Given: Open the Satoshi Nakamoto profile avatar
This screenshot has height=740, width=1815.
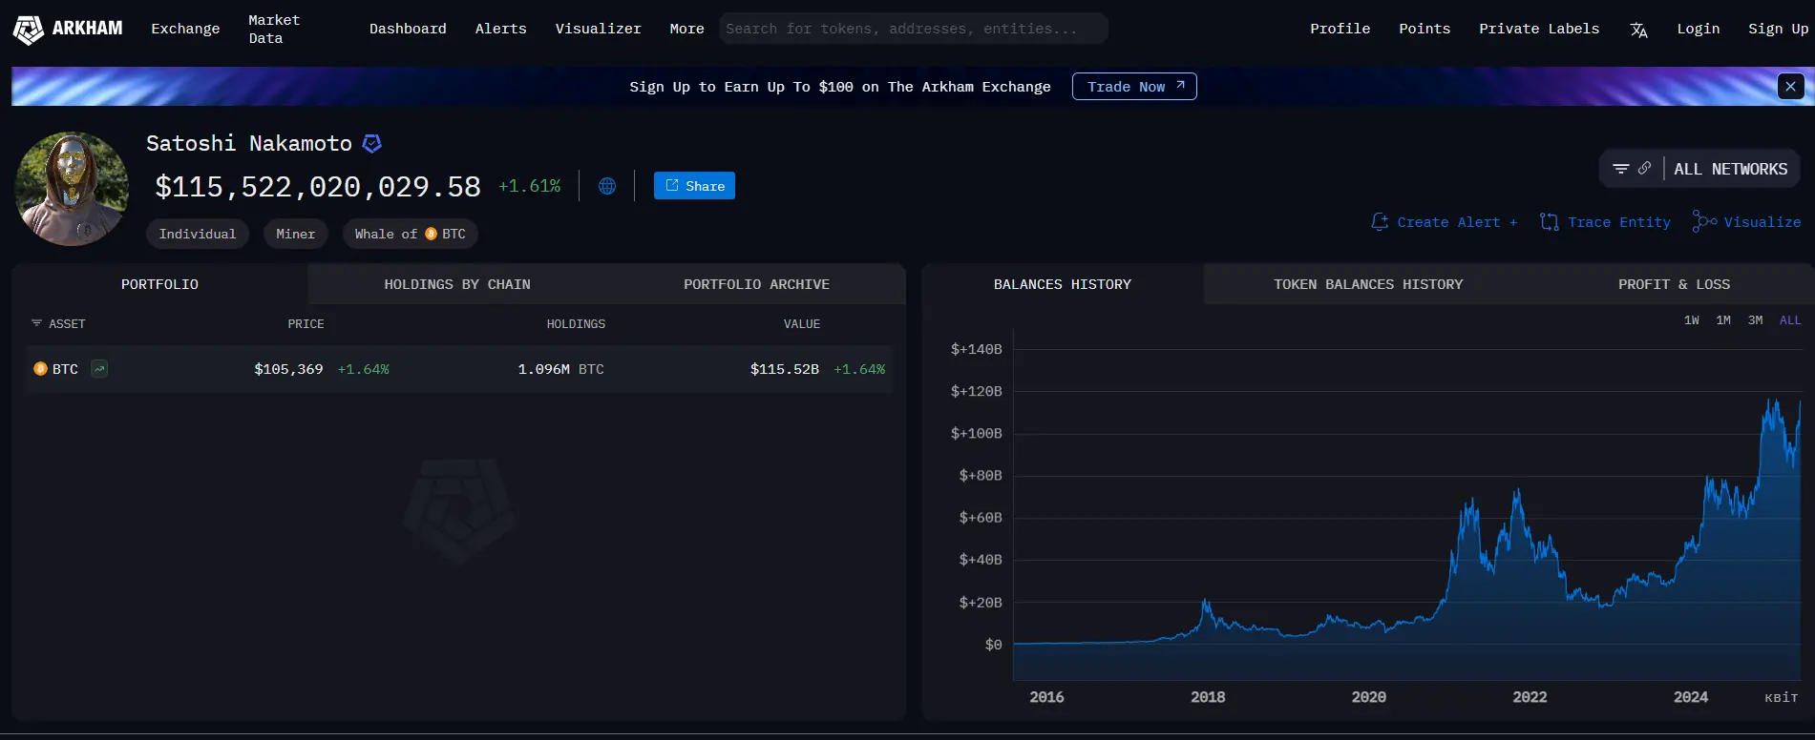Looking at the screenshot, I should click(72, 189).
